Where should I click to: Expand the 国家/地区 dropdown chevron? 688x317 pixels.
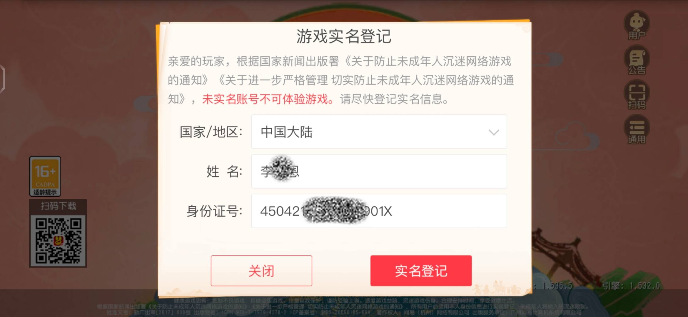[x=494, y=132]
